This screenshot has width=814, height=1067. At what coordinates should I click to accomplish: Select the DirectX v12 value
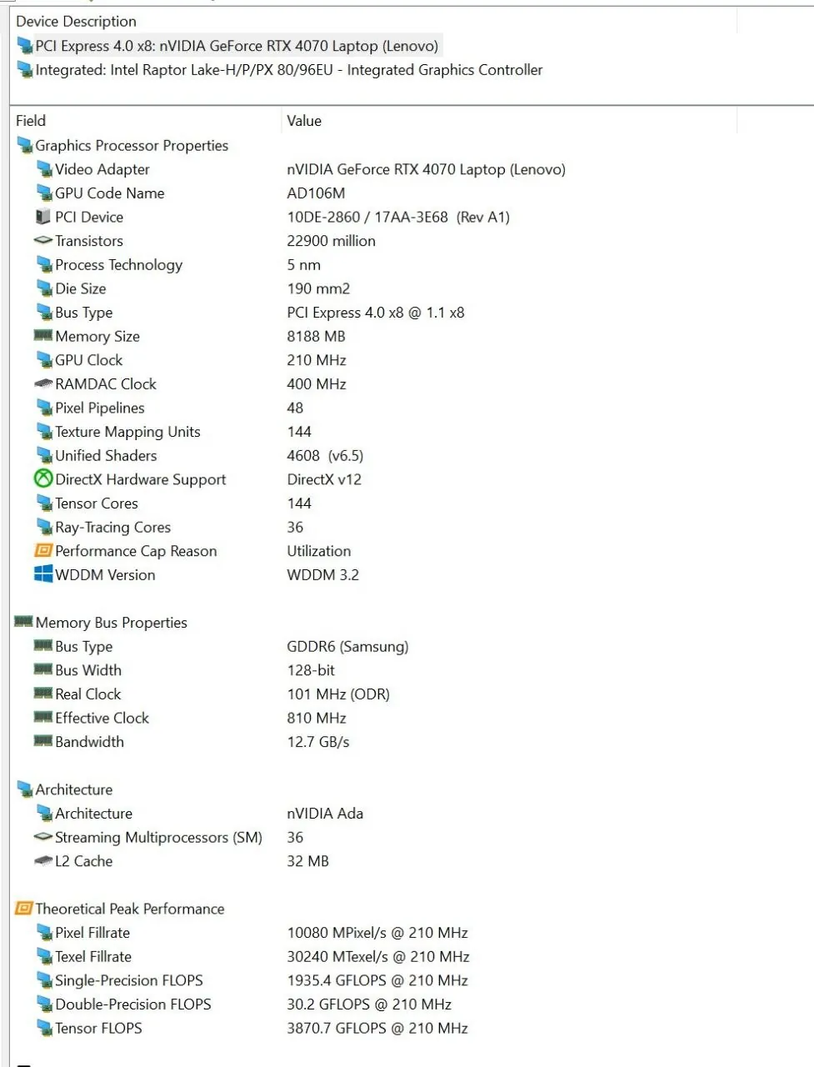pos(324,479)
